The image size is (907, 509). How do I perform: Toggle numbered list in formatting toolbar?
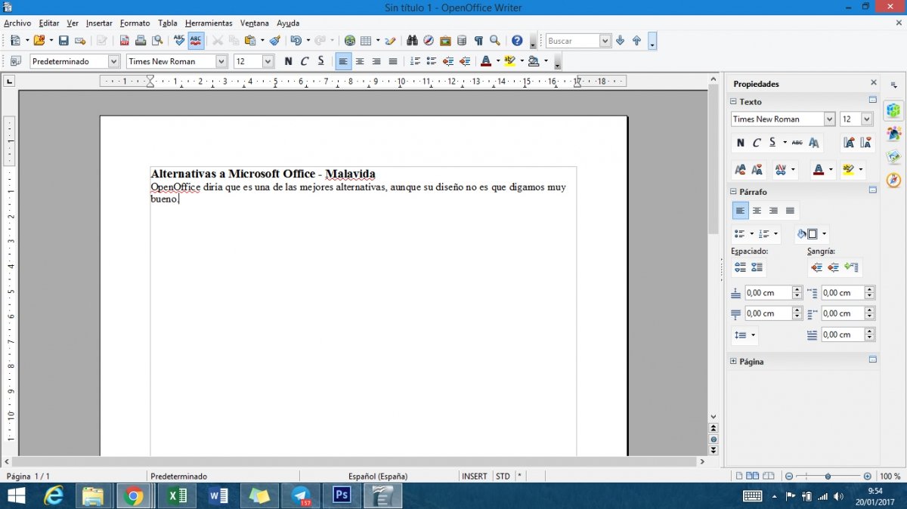[x=415, y=61]
